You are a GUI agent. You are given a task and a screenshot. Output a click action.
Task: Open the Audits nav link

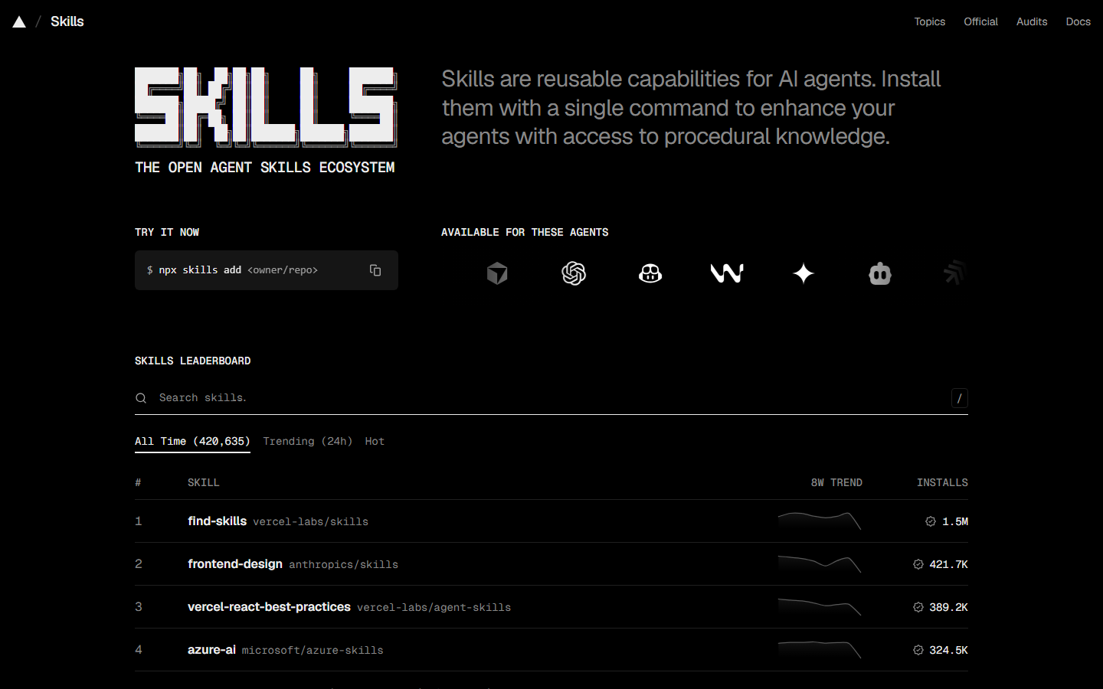1032,21
